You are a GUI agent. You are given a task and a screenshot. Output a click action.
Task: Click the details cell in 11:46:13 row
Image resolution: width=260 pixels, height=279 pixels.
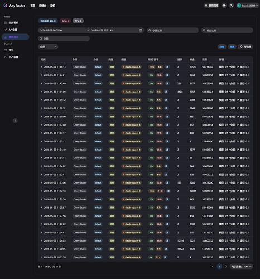click(234, 67)
